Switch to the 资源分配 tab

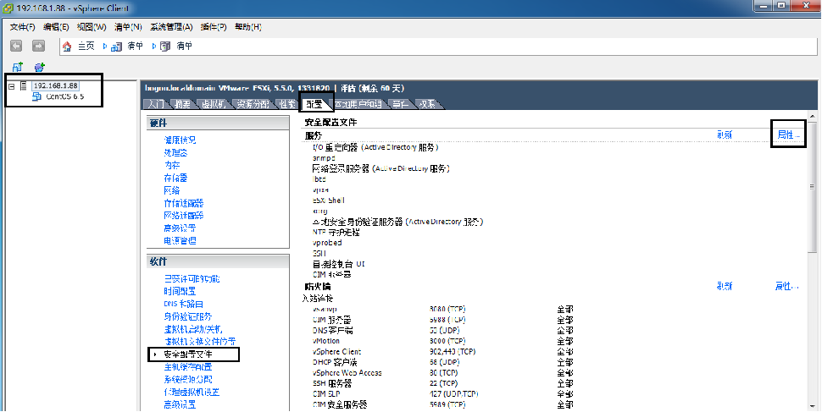[253, 104]
